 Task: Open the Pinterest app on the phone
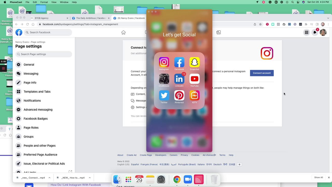[x=179, y=95]
